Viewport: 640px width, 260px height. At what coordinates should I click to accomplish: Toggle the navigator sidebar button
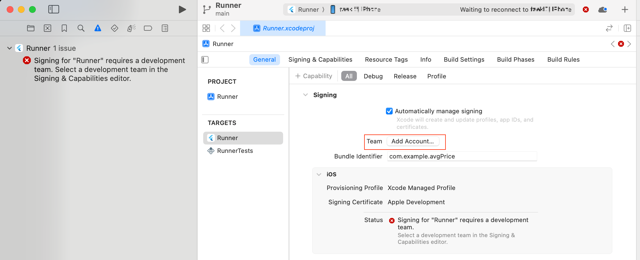pos(54,9)
